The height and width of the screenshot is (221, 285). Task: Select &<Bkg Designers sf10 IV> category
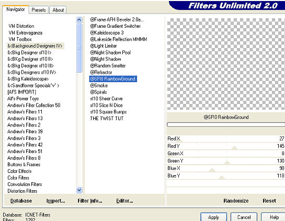click(x=31, y=72)
